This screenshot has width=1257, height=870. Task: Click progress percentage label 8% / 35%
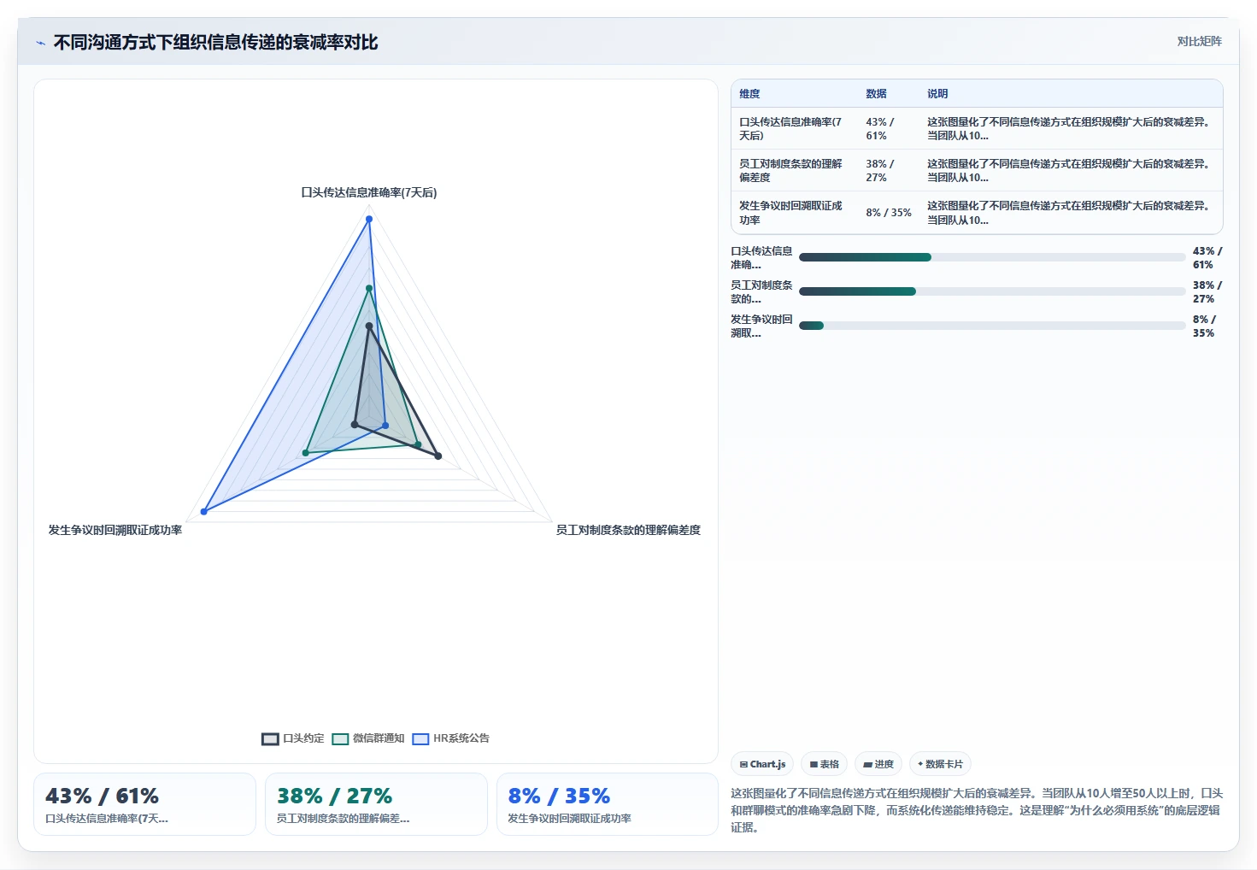click(x=1204, y=326)
